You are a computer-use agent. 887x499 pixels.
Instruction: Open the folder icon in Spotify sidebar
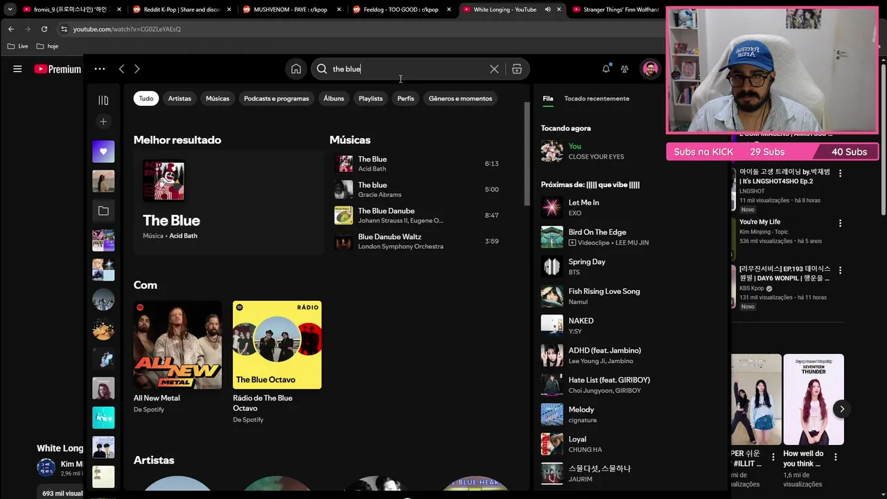point(103,211)
